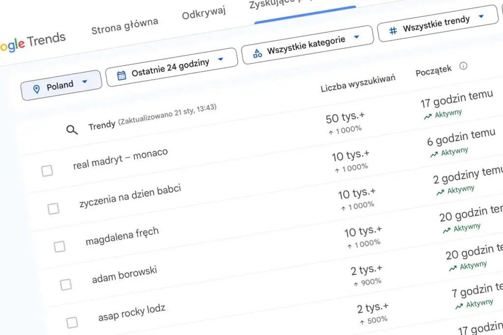Check the box for real madryt – monaco
This screenshot has width=503, height=335.
(x=47, y=171)
